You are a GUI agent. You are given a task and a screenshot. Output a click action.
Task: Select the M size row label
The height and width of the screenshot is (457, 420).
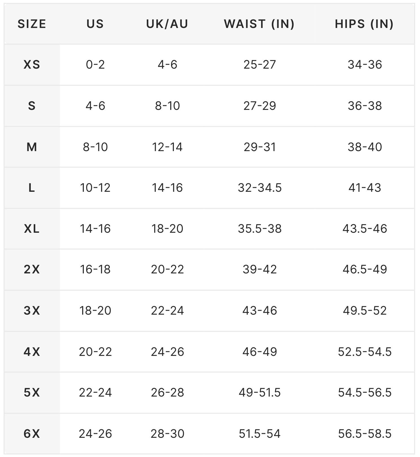tap(32, 147)
